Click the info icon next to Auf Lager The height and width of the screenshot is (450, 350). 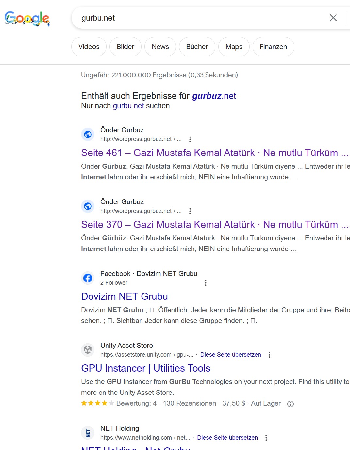[291, 404]
